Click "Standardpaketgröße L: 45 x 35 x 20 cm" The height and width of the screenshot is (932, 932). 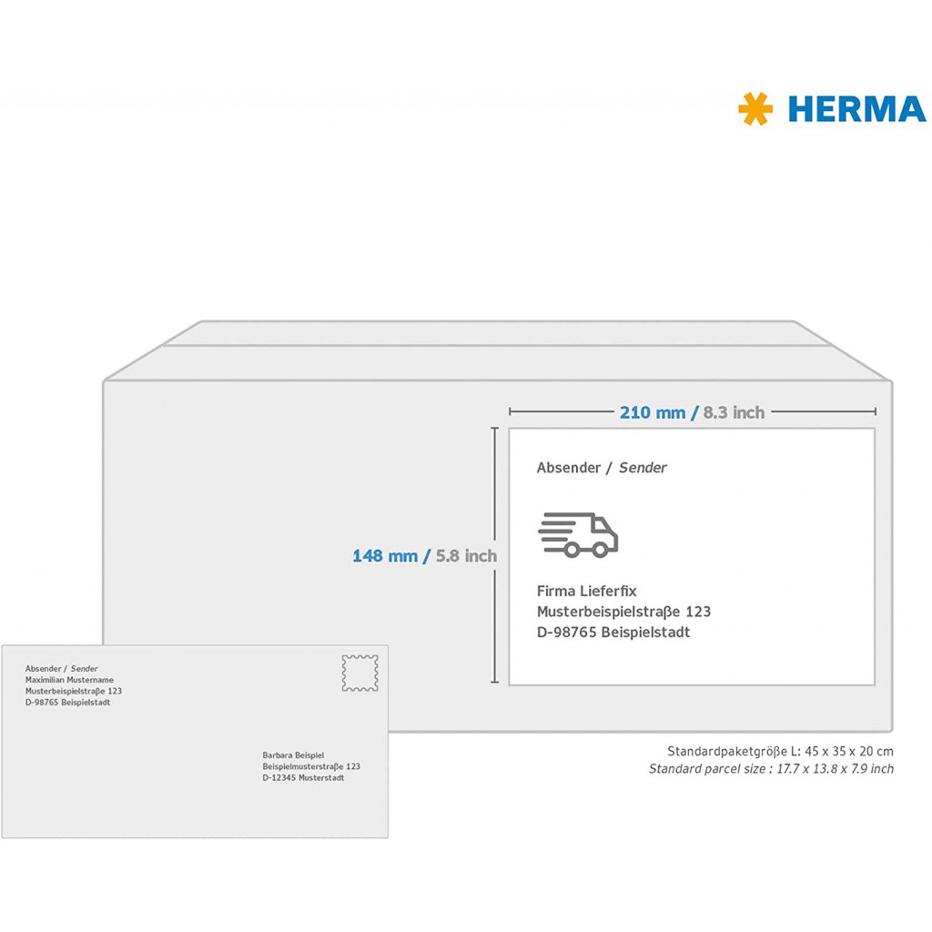tap(780, 751)
